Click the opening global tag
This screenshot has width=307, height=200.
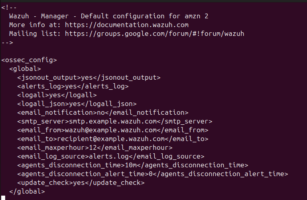click(25, 69)
